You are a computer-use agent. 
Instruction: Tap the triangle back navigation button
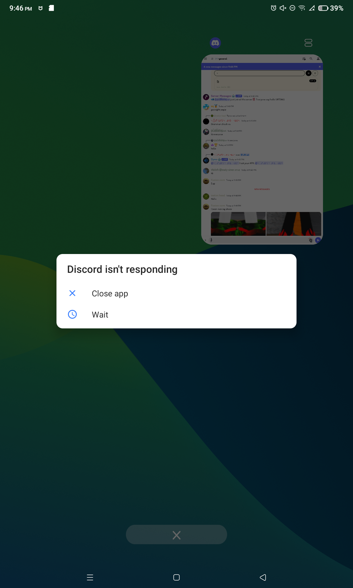tap(263, 577)
